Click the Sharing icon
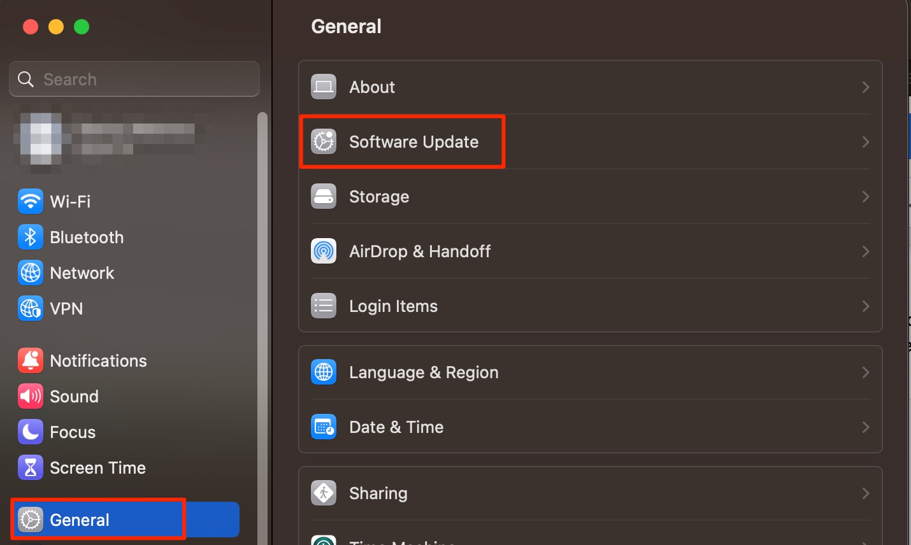Viewport: 911px width, 545px height. (324, 493)
